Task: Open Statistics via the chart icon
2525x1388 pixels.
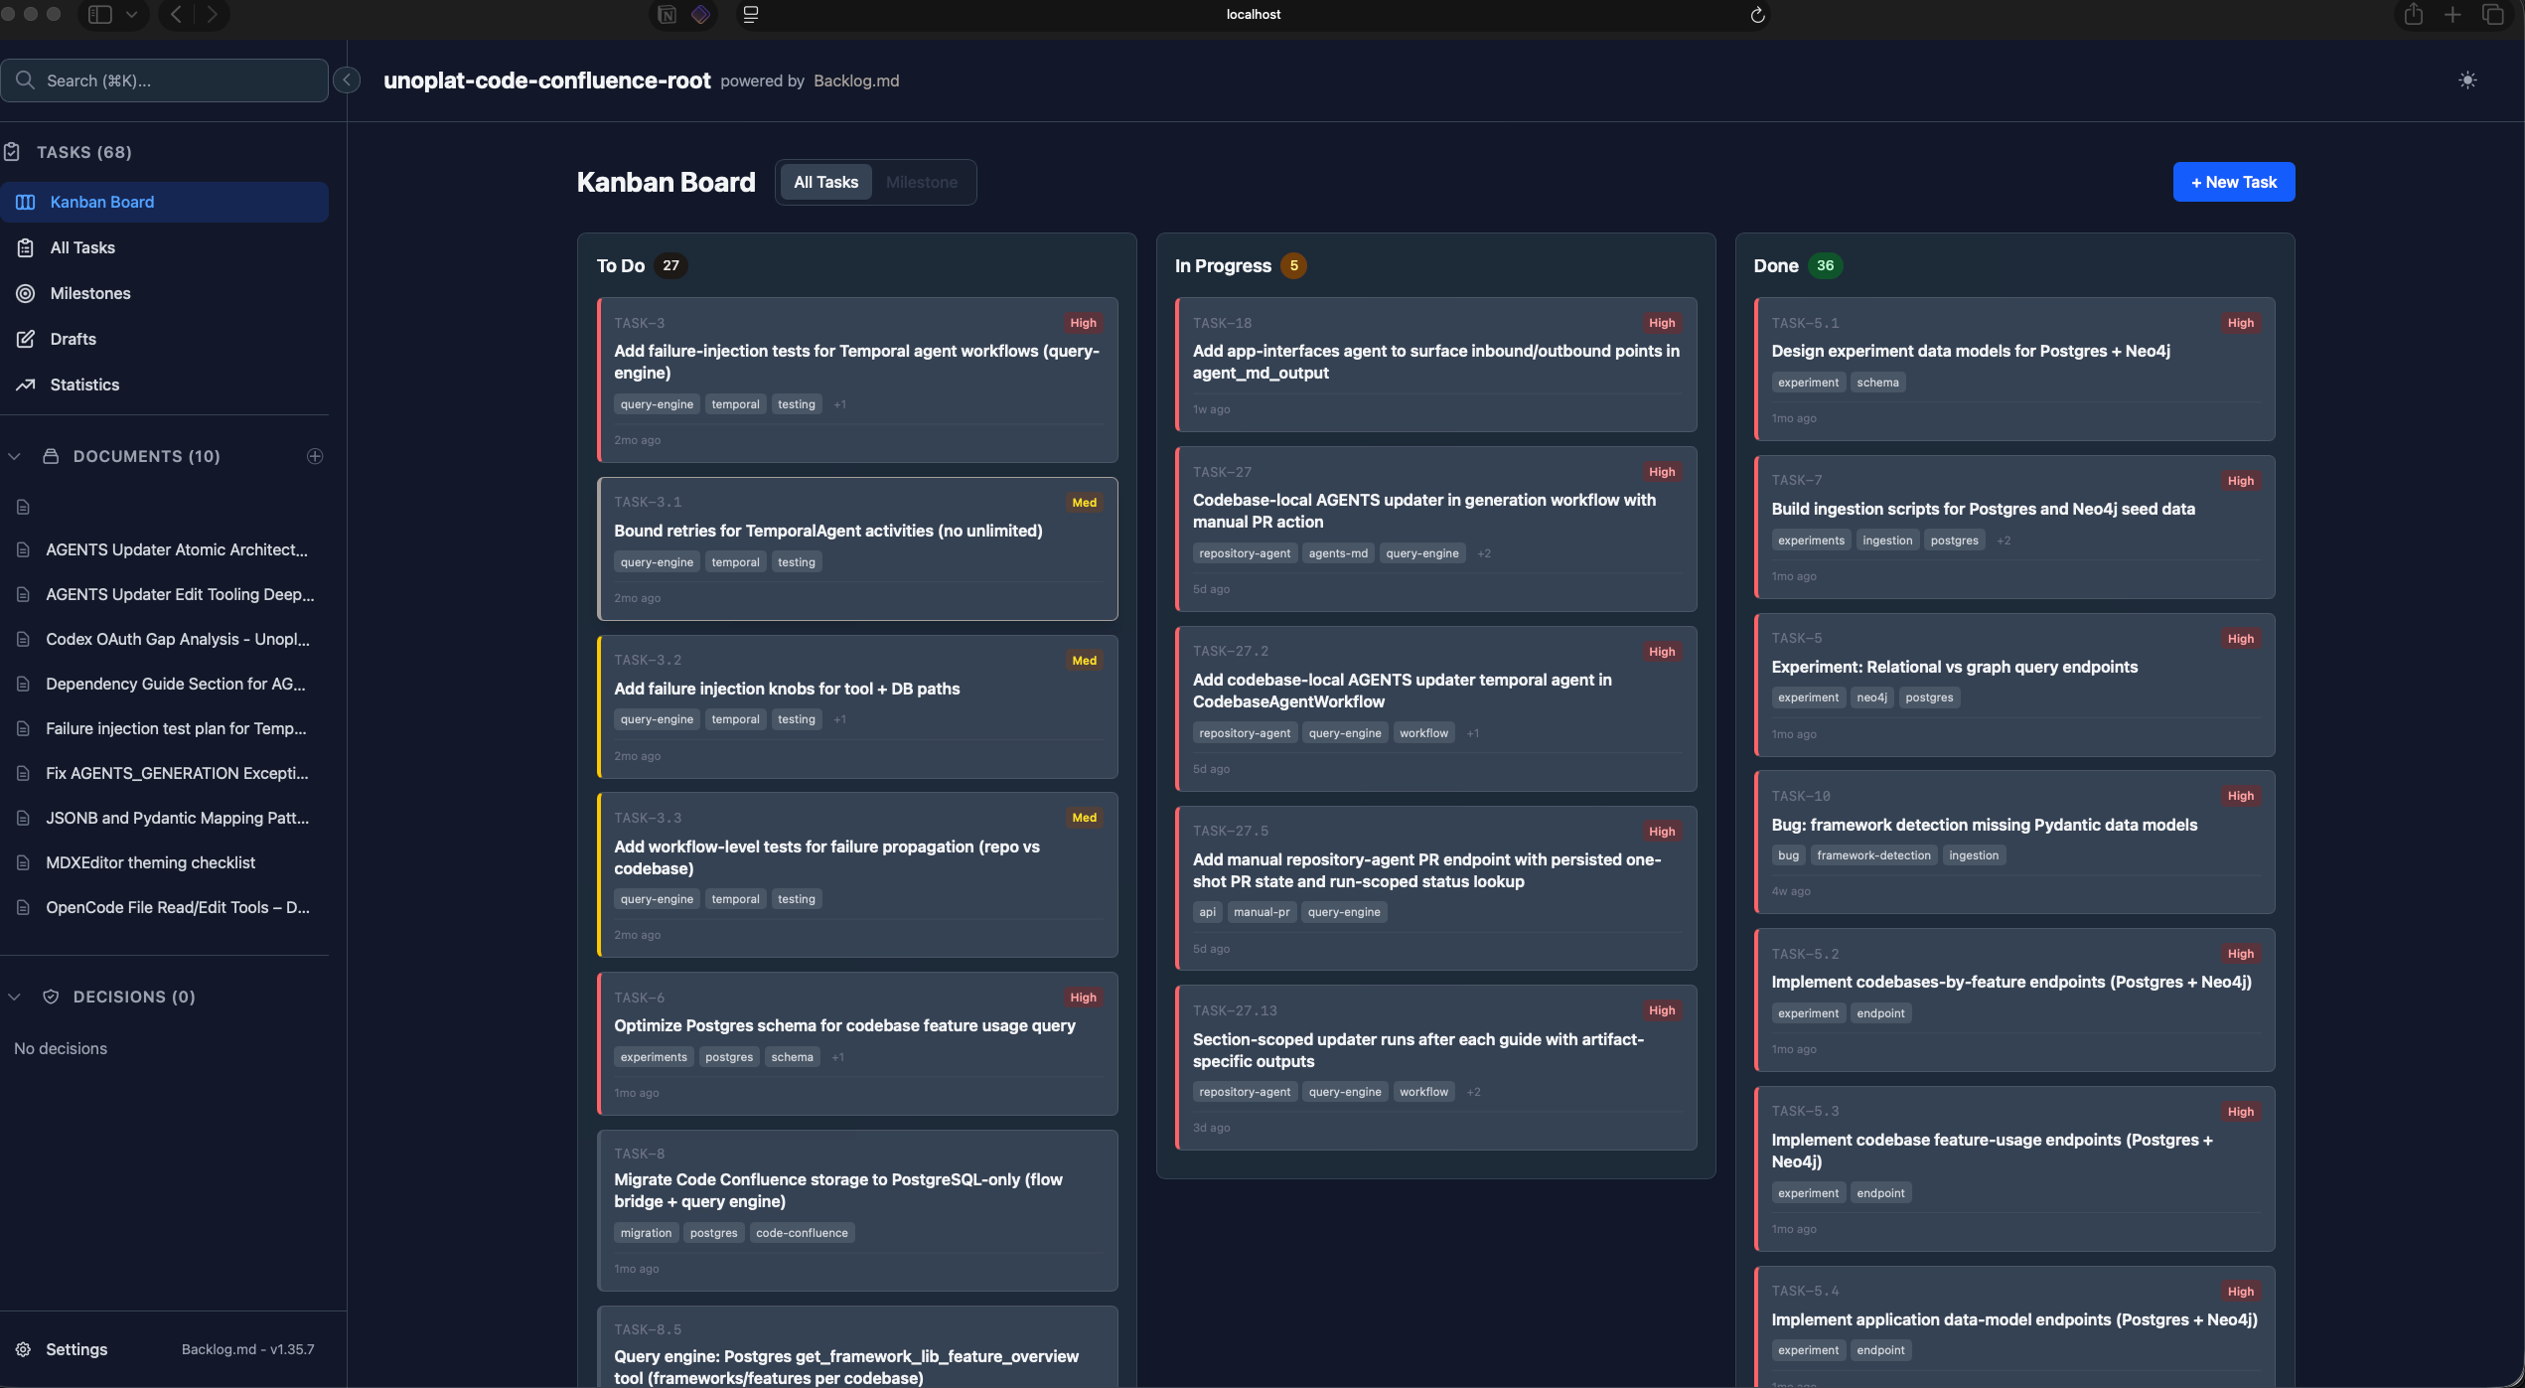Action: (26, 385)
